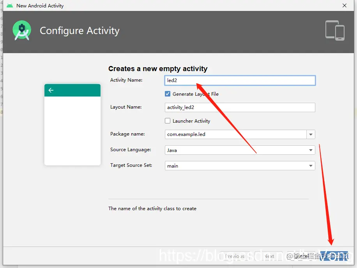Click the Previous button

pyautogui.click(x=235, y=256)
